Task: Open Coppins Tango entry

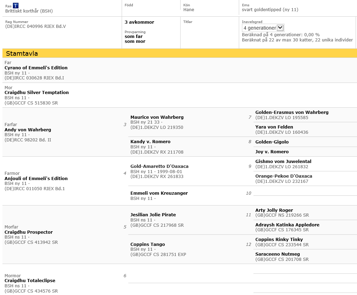Action: click(147, 244)
